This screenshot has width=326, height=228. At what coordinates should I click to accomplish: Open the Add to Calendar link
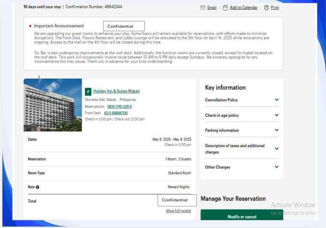click(x=243, y=8)
